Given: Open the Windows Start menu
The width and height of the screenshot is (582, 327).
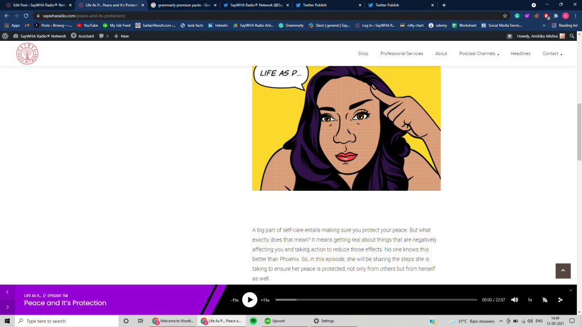Looking at the screenshot, I should coord(7,321).
